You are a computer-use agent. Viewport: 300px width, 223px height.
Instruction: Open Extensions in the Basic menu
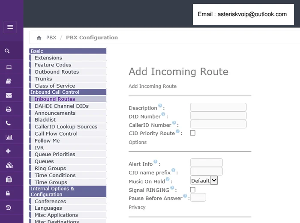point(68,58)
